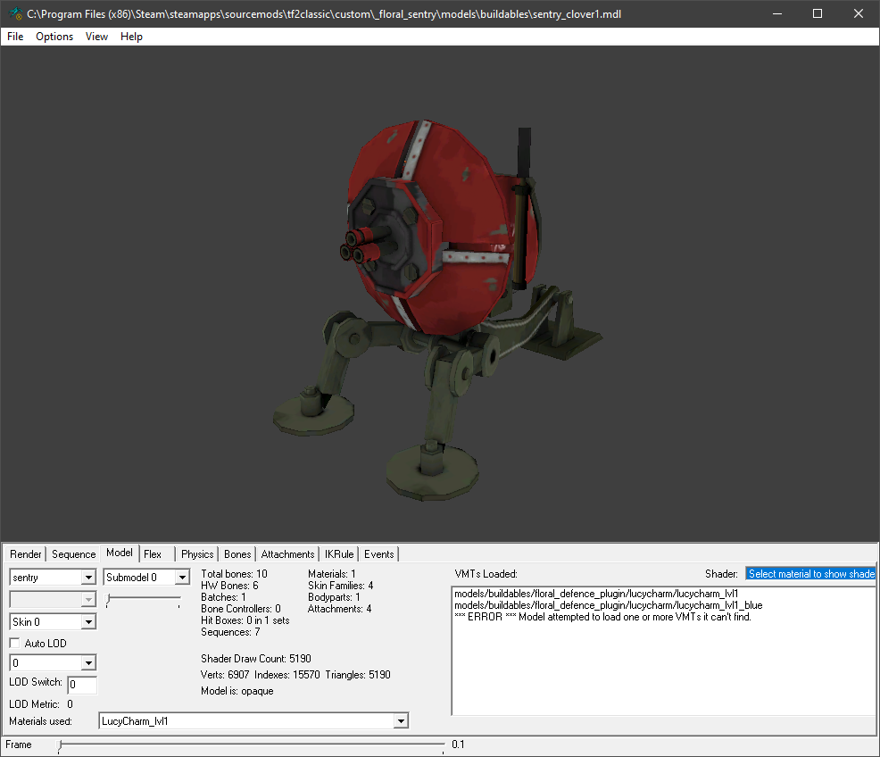Click the Attachments: 4 statistic text
This screenshot has height=757, width=880.
[339, 609]
